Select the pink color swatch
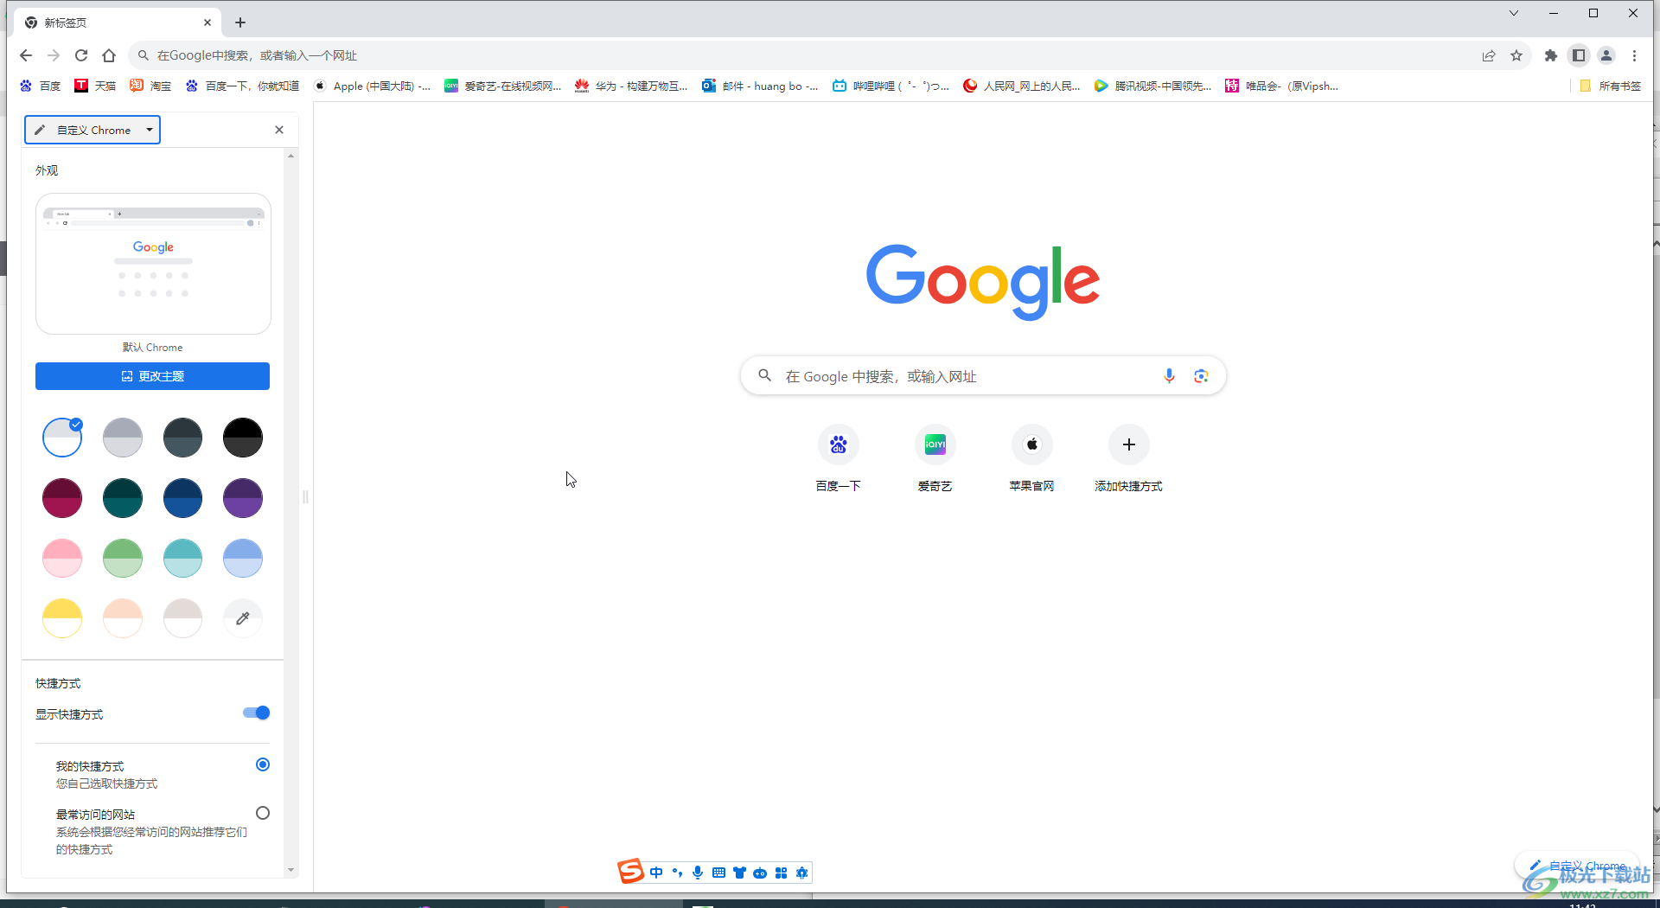Image resolution: width=1660 pixels, height=908 pixels. click(x=62, y=559)
